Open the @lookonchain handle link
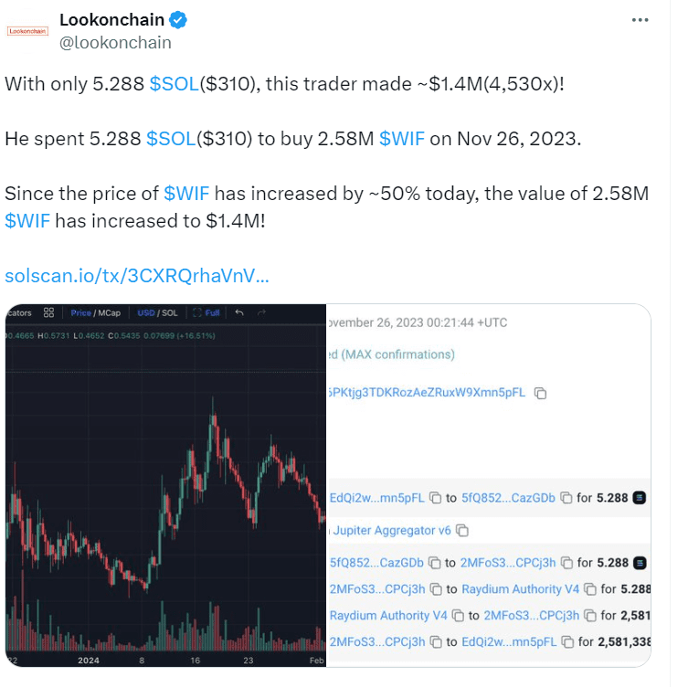Screen dimensions: 678x687 pos(115,42)
